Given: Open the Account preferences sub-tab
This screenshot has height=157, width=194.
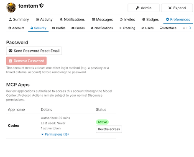Looking at the screenshot, I should click(16, 28).
